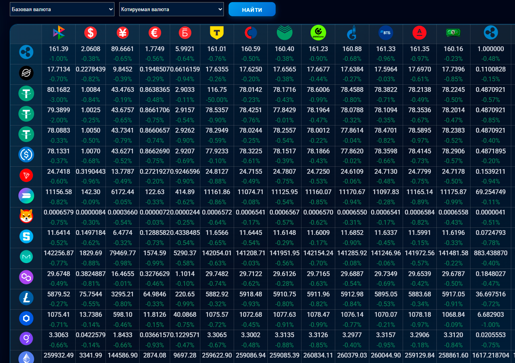Select the Stellar coin row icon
Screen dimensions: 515x363
coord(26,73)
